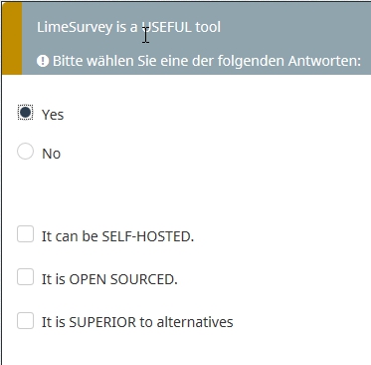Click the word USEFUL in the question title
The image size is (371, 365).
pos(167,27)
